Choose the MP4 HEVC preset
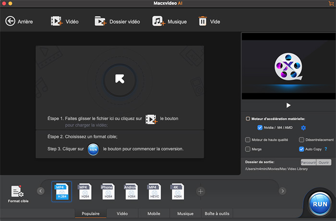The width and height of the screenshot is (336, 221). (x=154, y=191)
